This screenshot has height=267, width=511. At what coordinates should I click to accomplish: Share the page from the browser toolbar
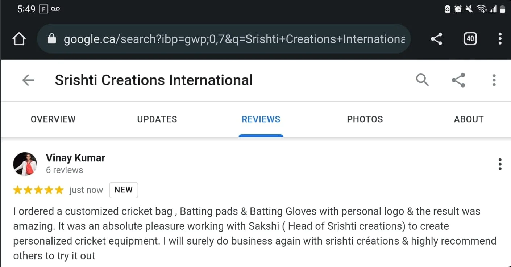pyautogui.click(x=436, y=39)
